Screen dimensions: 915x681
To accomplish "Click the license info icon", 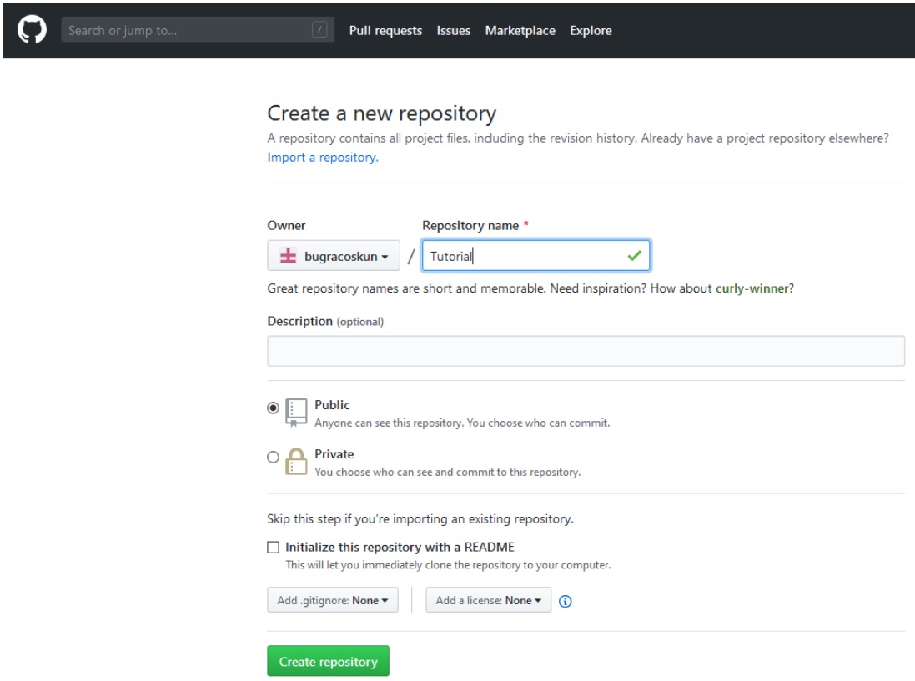I will pyautogui.click(x=565, y=601).
